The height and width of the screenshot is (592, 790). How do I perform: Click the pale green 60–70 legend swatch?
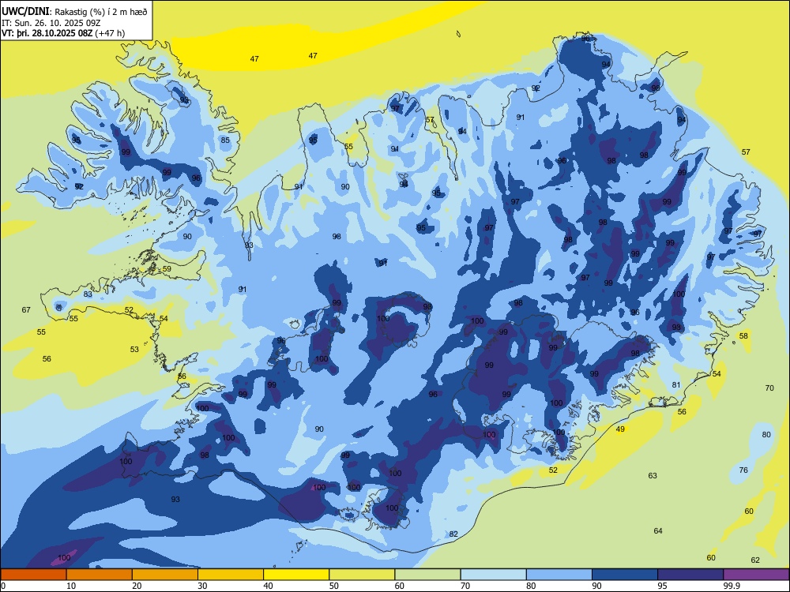427,575
